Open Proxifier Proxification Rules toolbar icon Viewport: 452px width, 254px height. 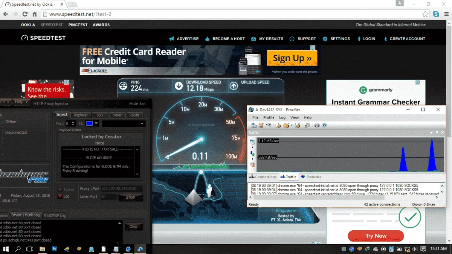pyautogui.click(x=261, y=125)
